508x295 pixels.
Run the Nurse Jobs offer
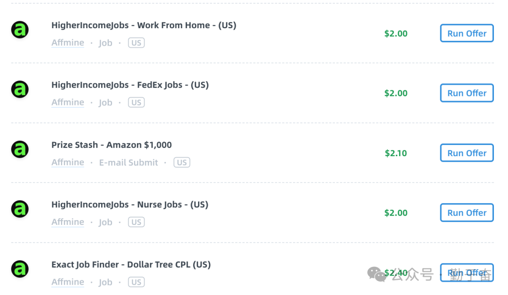coord(467,213)
